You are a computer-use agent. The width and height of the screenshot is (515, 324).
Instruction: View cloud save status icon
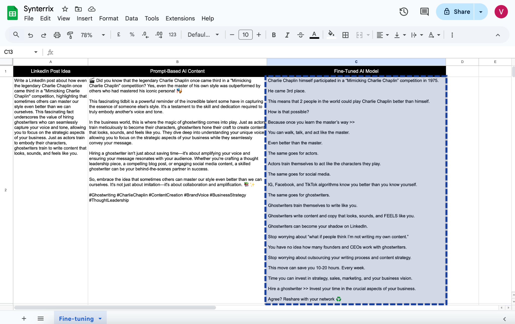point(92,9)
